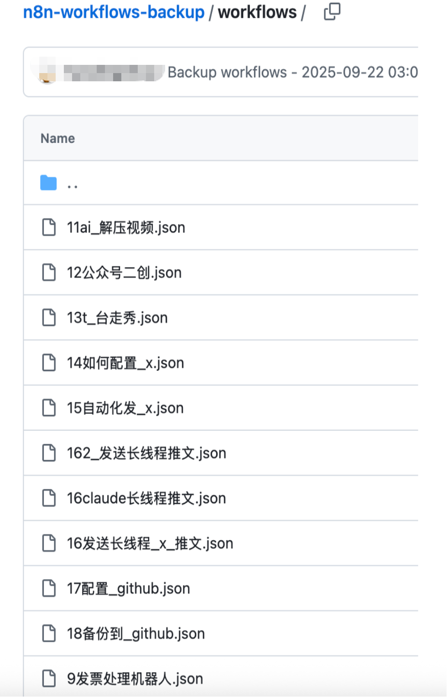Click the file icon for 162_发送长线程推文.json
This screenshot has height=697, width=447.
click(49, 453)
